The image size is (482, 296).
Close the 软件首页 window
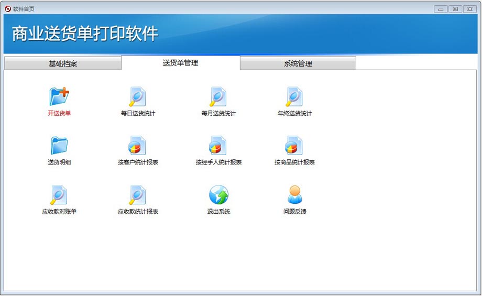tap(470, 9)
